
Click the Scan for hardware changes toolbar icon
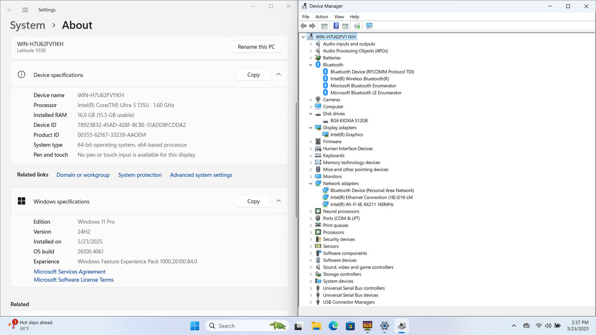[369, 26]
